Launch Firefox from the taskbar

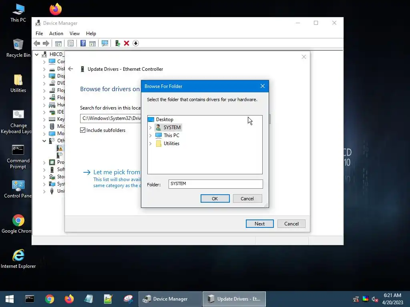coord(69,299)
